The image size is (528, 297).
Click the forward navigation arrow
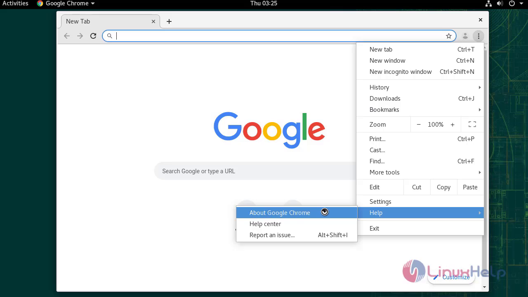click(80, 36)
